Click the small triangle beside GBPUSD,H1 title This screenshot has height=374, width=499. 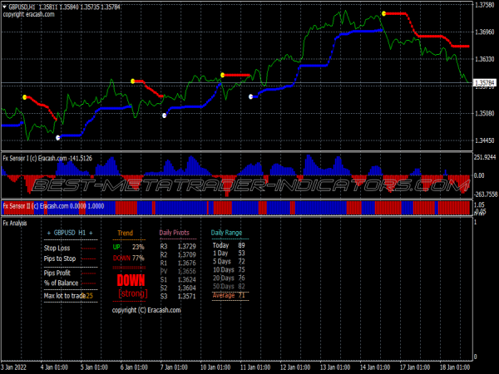(x=4, y=7)
